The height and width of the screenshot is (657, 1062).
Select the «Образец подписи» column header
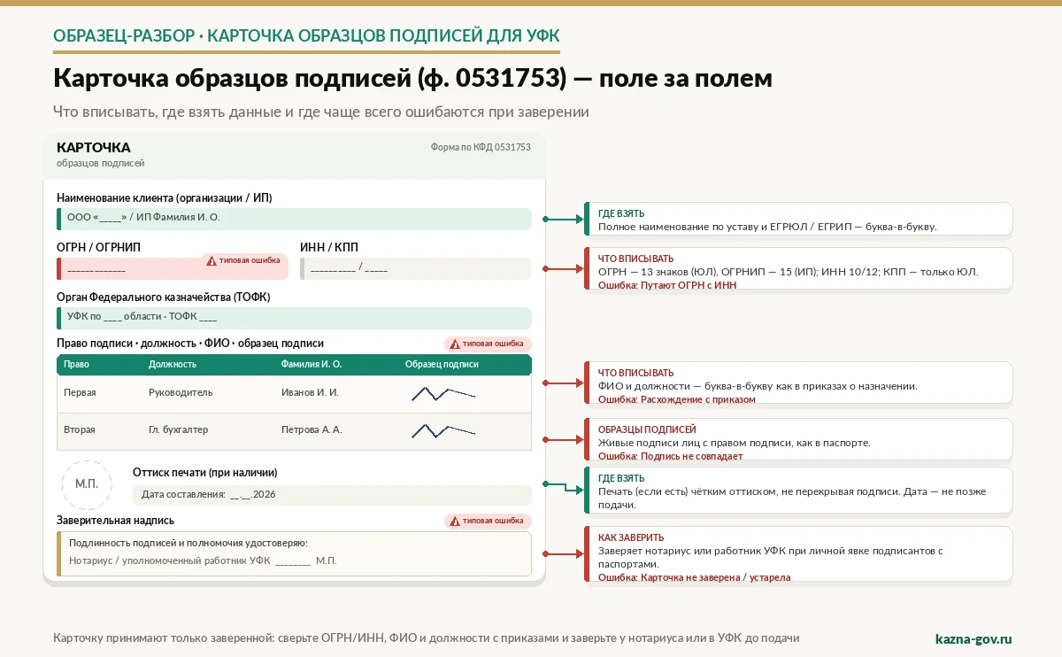[442, 364]
